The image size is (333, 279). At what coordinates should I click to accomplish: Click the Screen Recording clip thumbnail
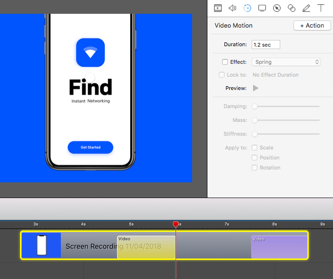pyautogui.click(x=41, y=245)
